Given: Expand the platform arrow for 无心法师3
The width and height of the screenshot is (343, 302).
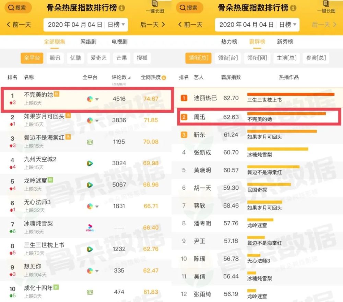Looking at the screenshot, I should (97, 207).
